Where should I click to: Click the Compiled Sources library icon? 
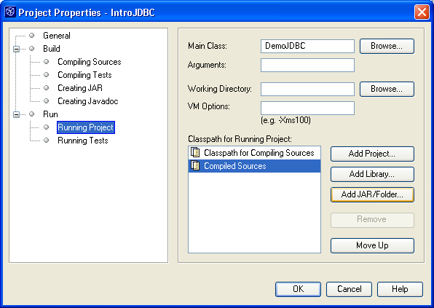[195, 165]
